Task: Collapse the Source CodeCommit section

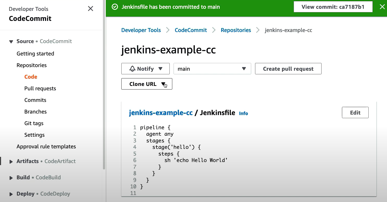Action: 11,42
